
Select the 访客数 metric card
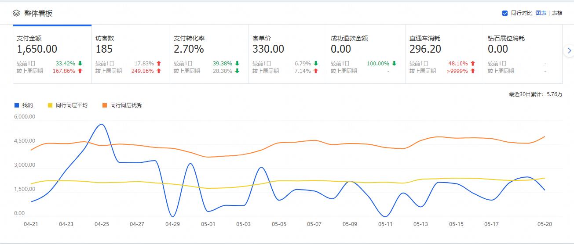(x=131, y=54)
